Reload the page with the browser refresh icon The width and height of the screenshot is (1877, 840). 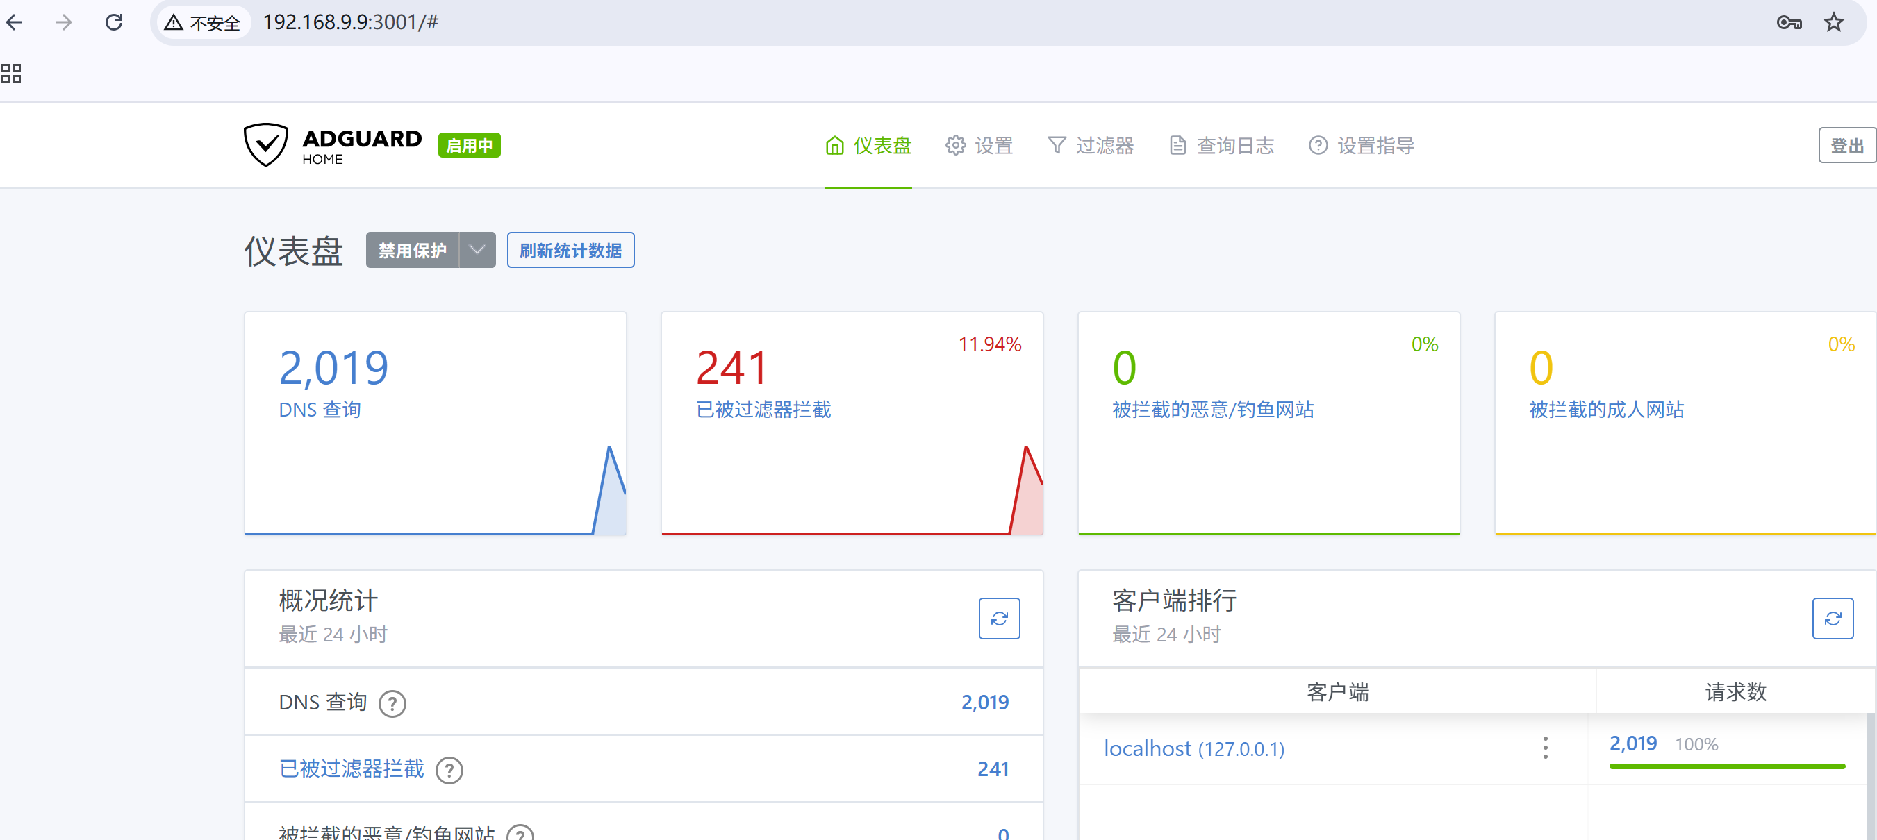pos(114,23)
